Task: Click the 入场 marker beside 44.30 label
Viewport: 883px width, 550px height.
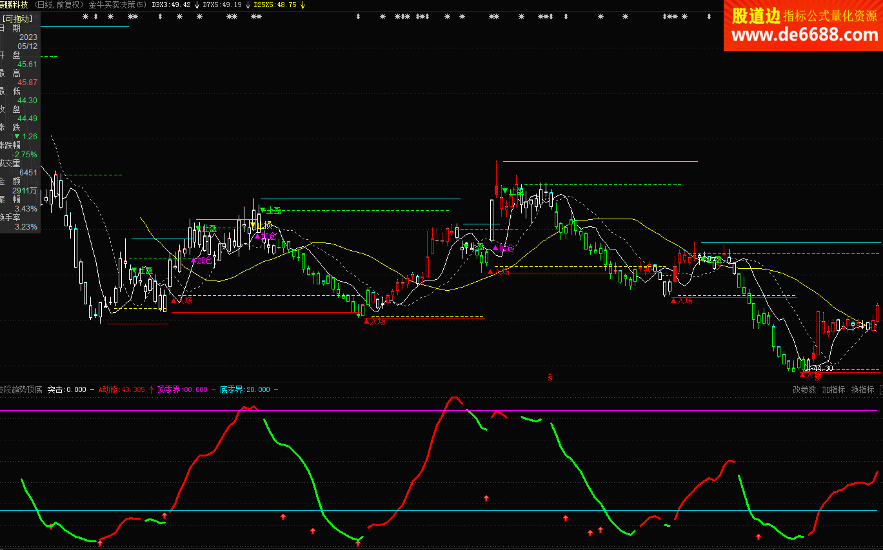Action: pyautogui.click(x=810, y=375)
